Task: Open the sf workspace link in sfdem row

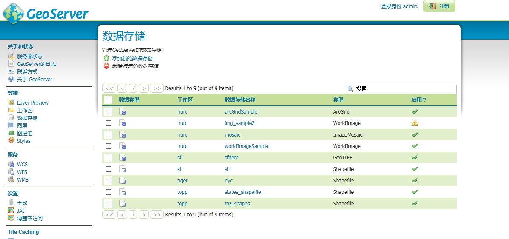Action: point(179,158)
